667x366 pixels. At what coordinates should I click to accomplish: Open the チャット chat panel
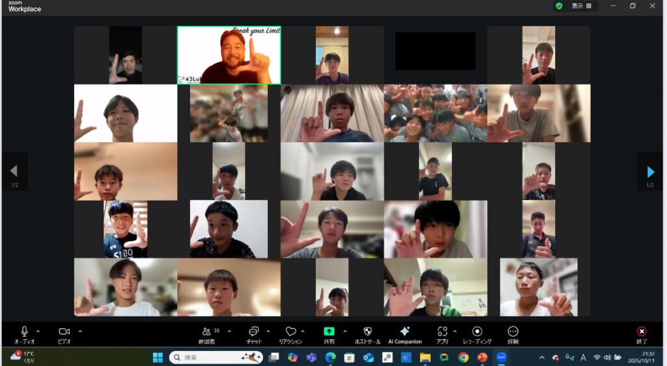[x=254, y=332]
